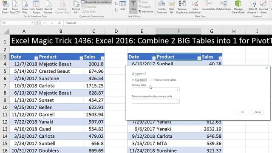Click cell with Crested Beaut
Image resolution: width=272 pixels, height=153 pixels.
coord(60,71)
